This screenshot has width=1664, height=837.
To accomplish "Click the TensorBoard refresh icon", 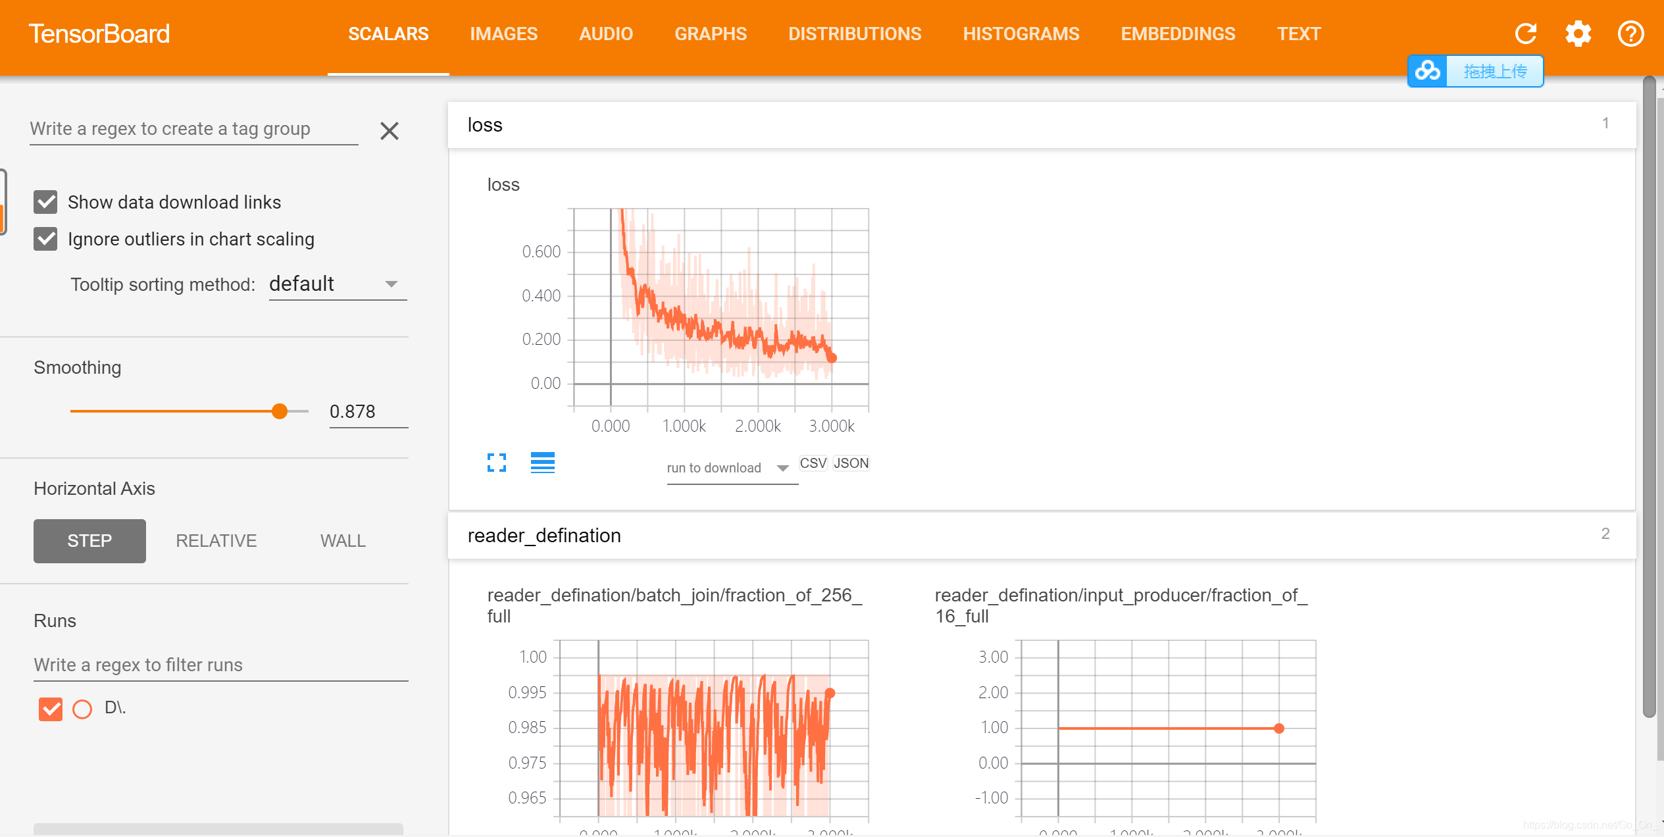I will 1525,33.
